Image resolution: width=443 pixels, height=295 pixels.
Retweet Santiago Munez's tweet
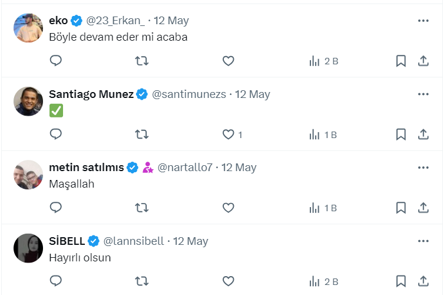coord(142,135)
